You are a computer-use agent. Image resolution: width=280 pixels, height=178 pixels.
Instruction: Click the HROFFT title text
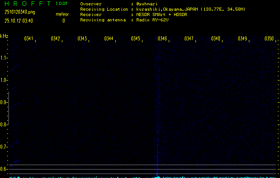pos(26,4)
